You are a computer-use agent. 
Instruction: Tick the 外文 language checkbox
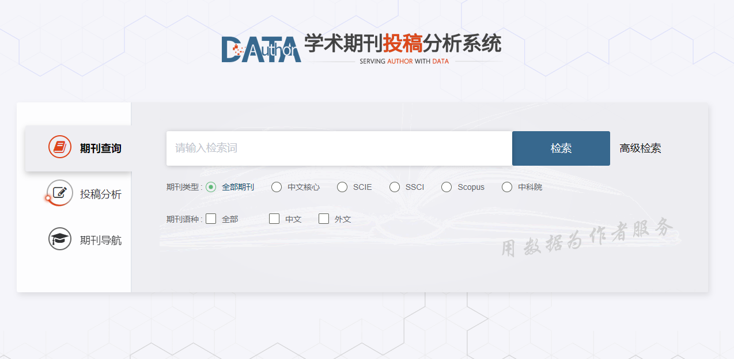(x=324, y=219)
